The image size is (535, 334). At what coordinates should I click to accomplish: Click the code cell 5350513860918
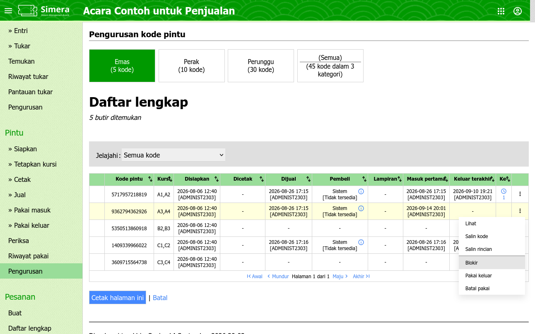click(129, 228)
